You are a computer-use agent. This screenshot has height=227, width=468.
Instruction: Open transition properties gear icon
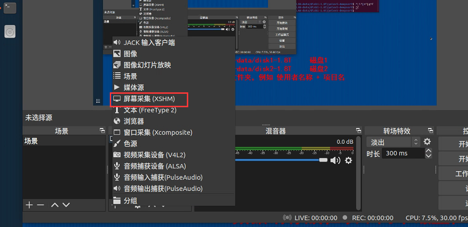point(428,142)
